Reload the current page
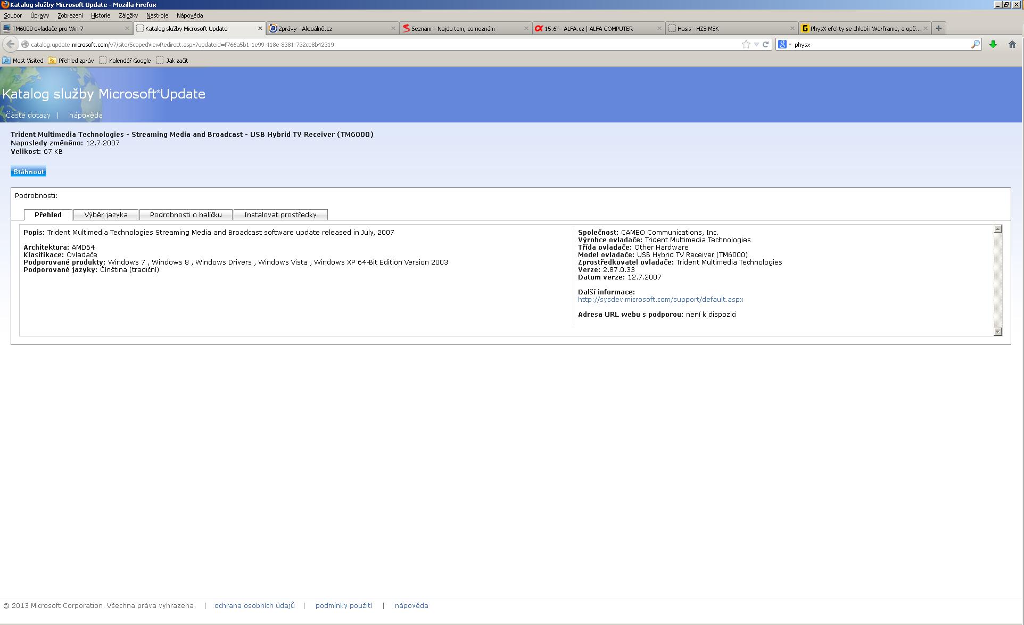 [x=766, y=44]
